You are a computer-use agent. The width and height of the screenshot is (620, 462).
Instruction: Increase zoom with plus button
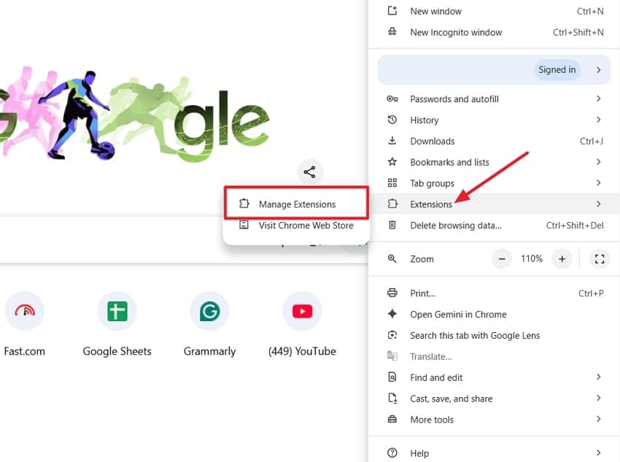point(562,258)
